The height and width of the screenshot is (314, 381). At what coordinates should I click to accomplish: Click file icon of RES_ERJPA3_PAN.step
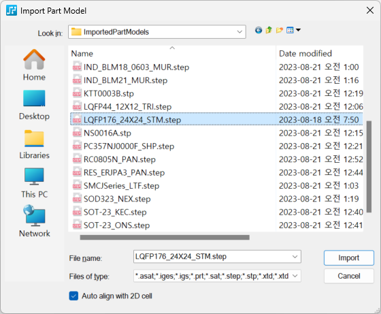[77, 172]
